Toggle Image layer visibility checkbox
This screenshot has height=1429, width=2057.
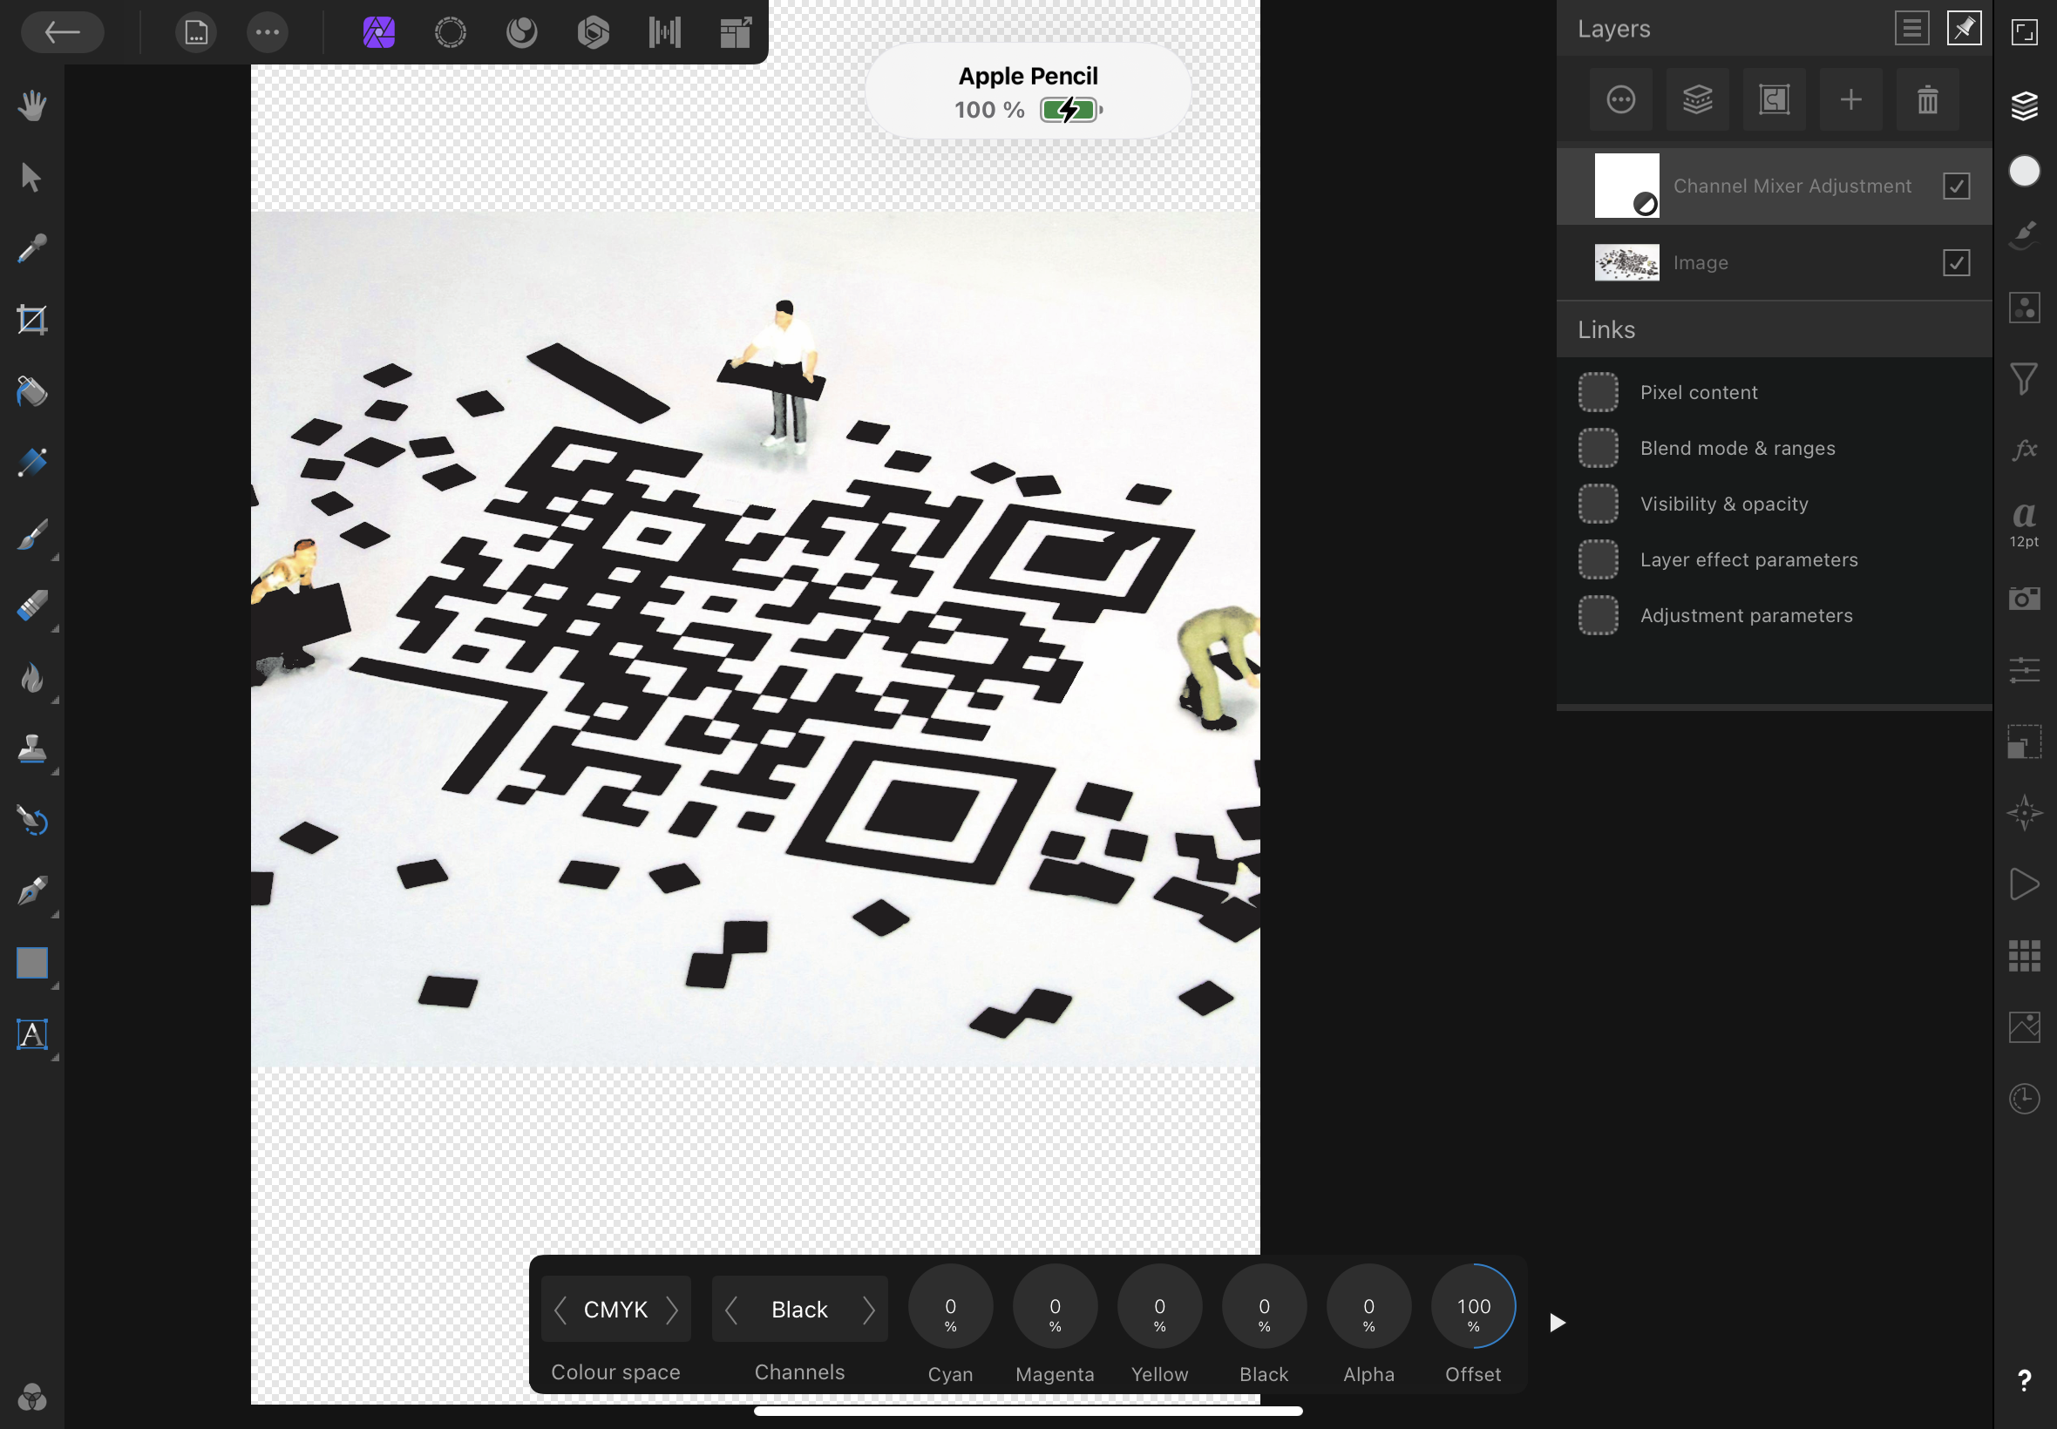(1956, 263)
